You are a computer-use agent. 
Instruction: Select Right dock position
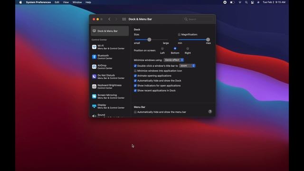(x=188, y=48)
